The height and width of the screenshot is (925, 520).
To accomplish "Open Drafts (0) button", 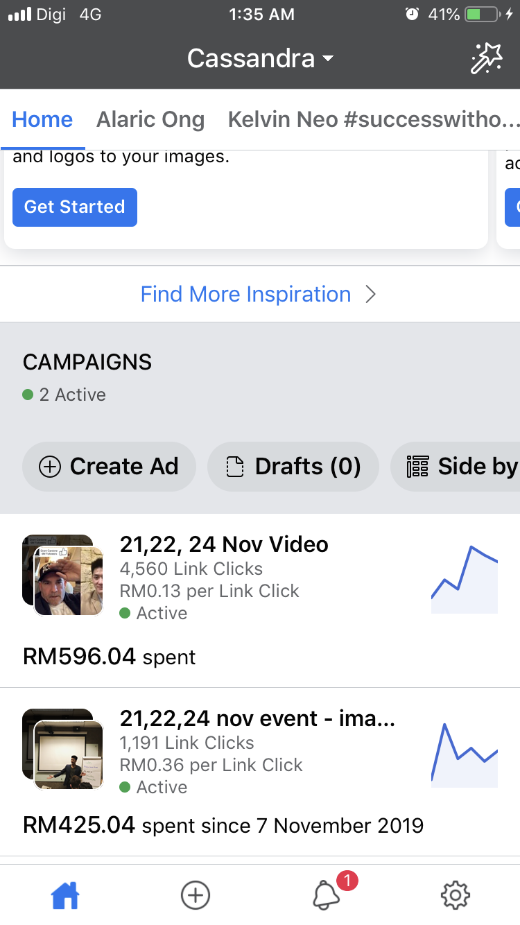I will click(x=293, y=467).
